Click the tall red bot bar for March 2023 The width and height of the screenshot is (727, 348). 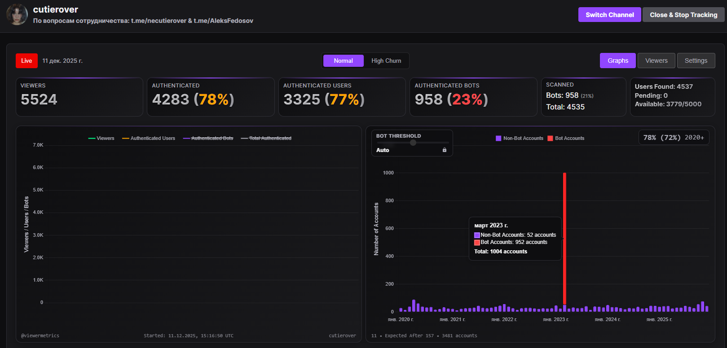pos(564,239)
